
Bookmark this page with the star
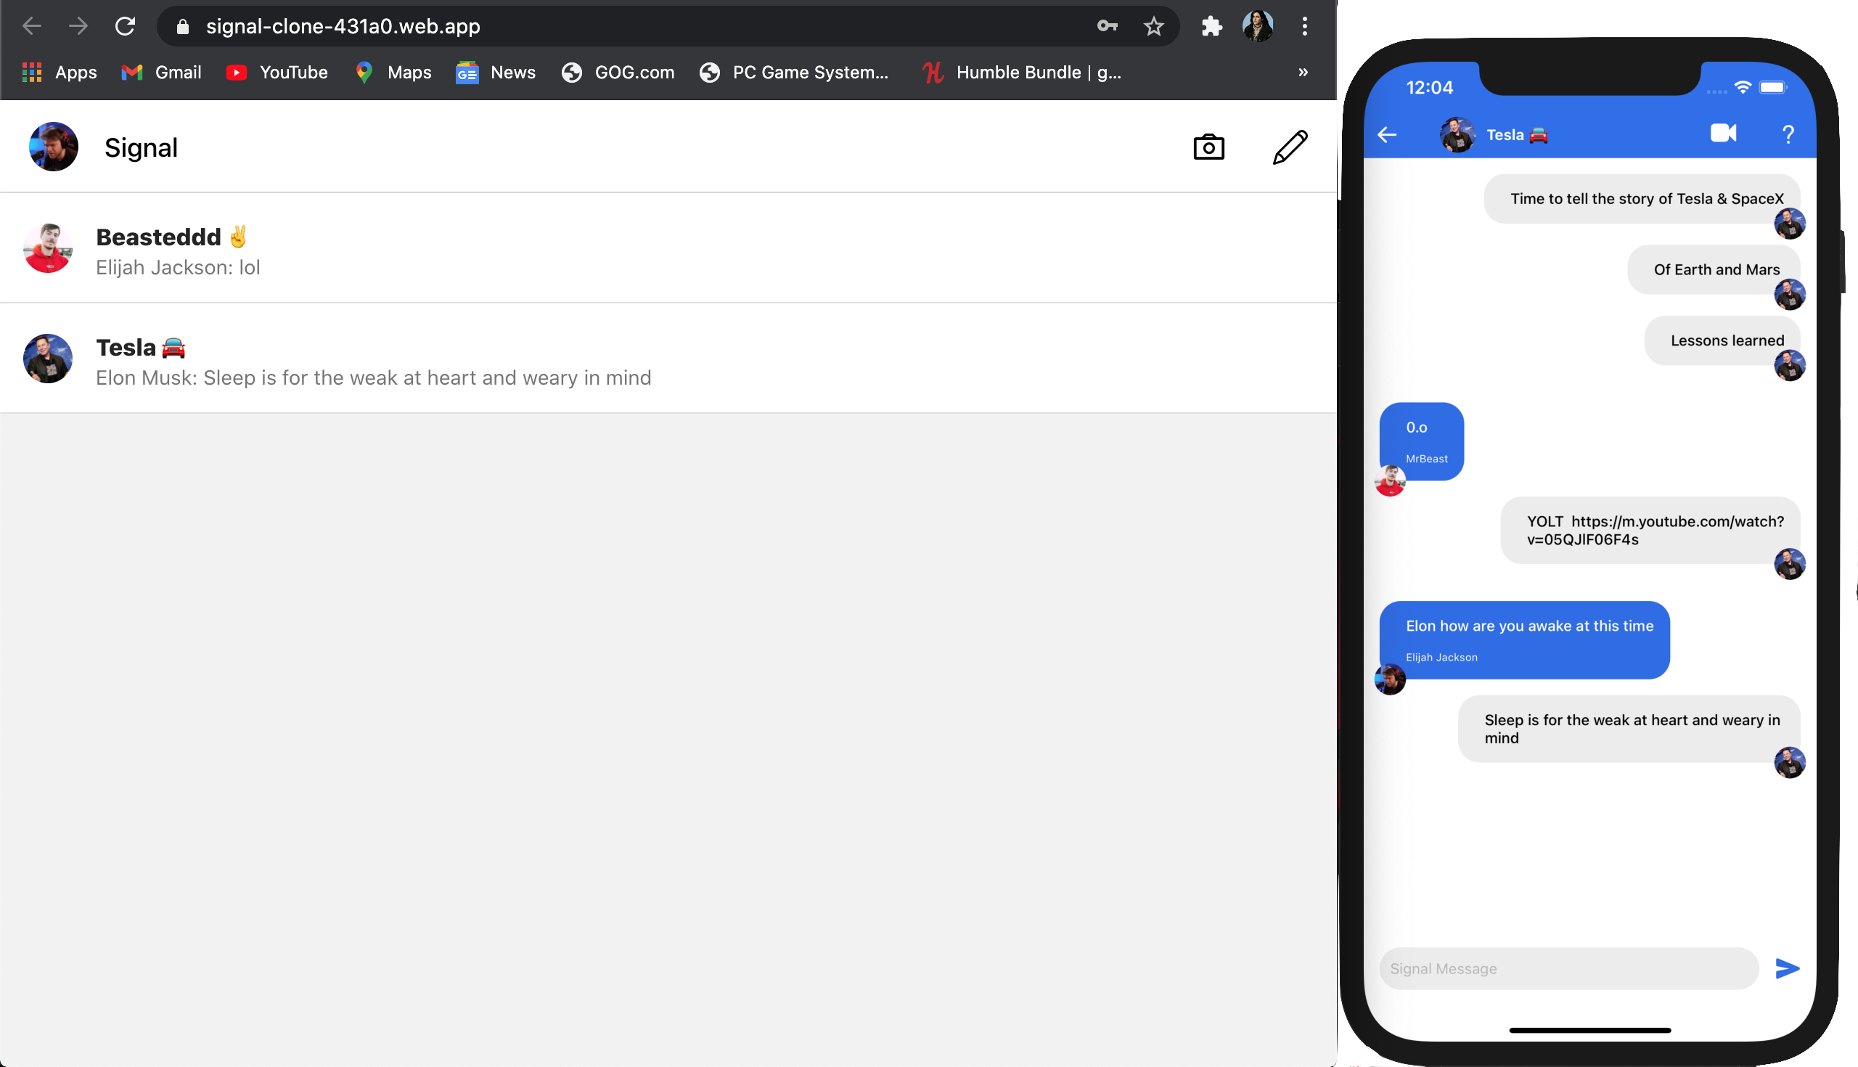(1154, 26)
